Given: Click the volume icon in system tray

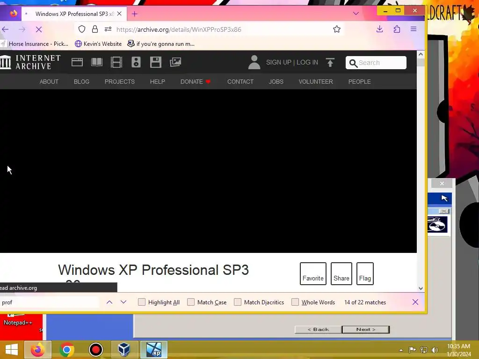Looking at the screenshot, I should coord(435,350).
